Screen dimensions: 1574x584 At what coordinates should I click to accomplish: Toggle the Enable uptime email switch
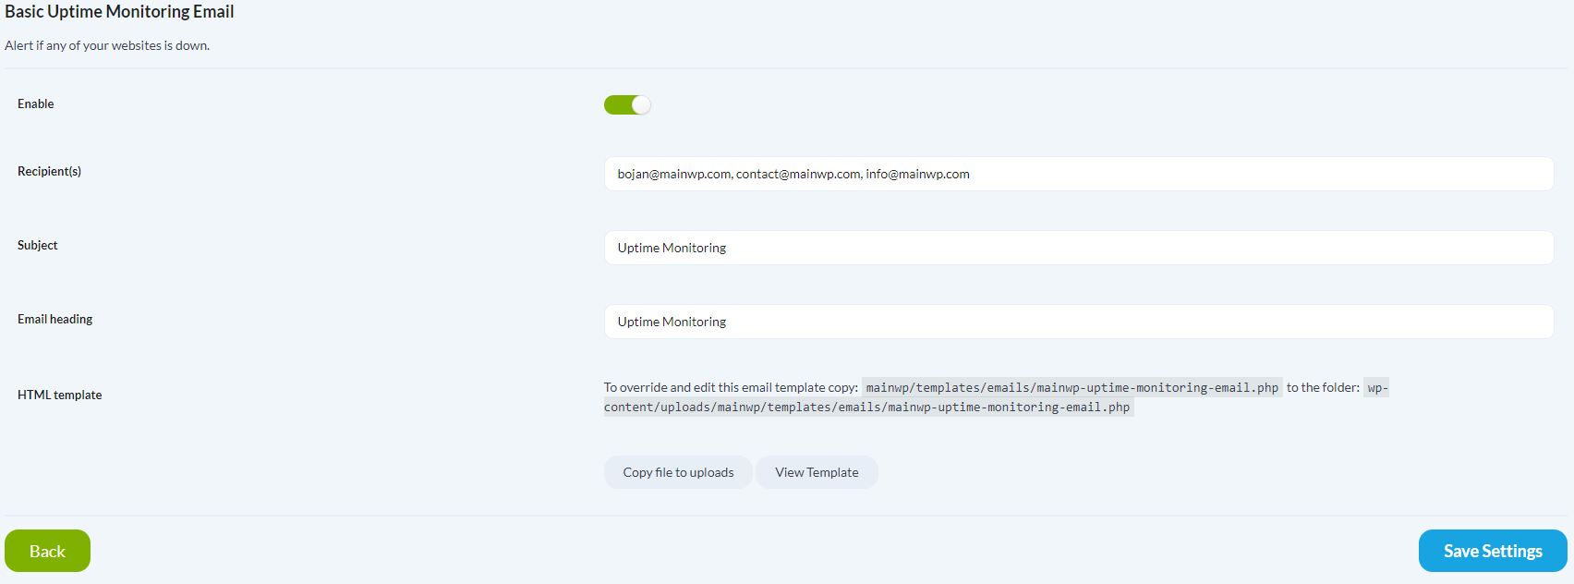pos(627,104)
